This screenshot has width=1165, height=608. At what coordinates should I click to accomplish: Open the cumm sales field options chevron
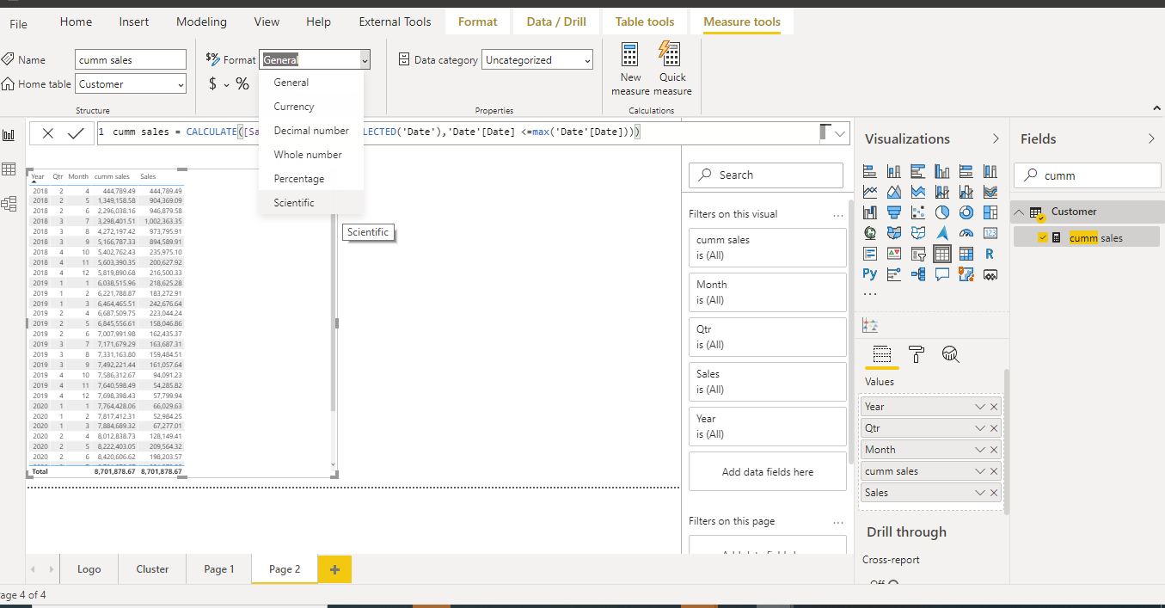point(979,471)
